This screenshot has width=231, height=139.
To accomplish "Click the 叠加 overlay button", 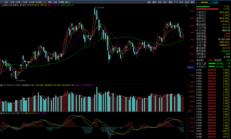I will pyautogui.click(x=154, y=2).
